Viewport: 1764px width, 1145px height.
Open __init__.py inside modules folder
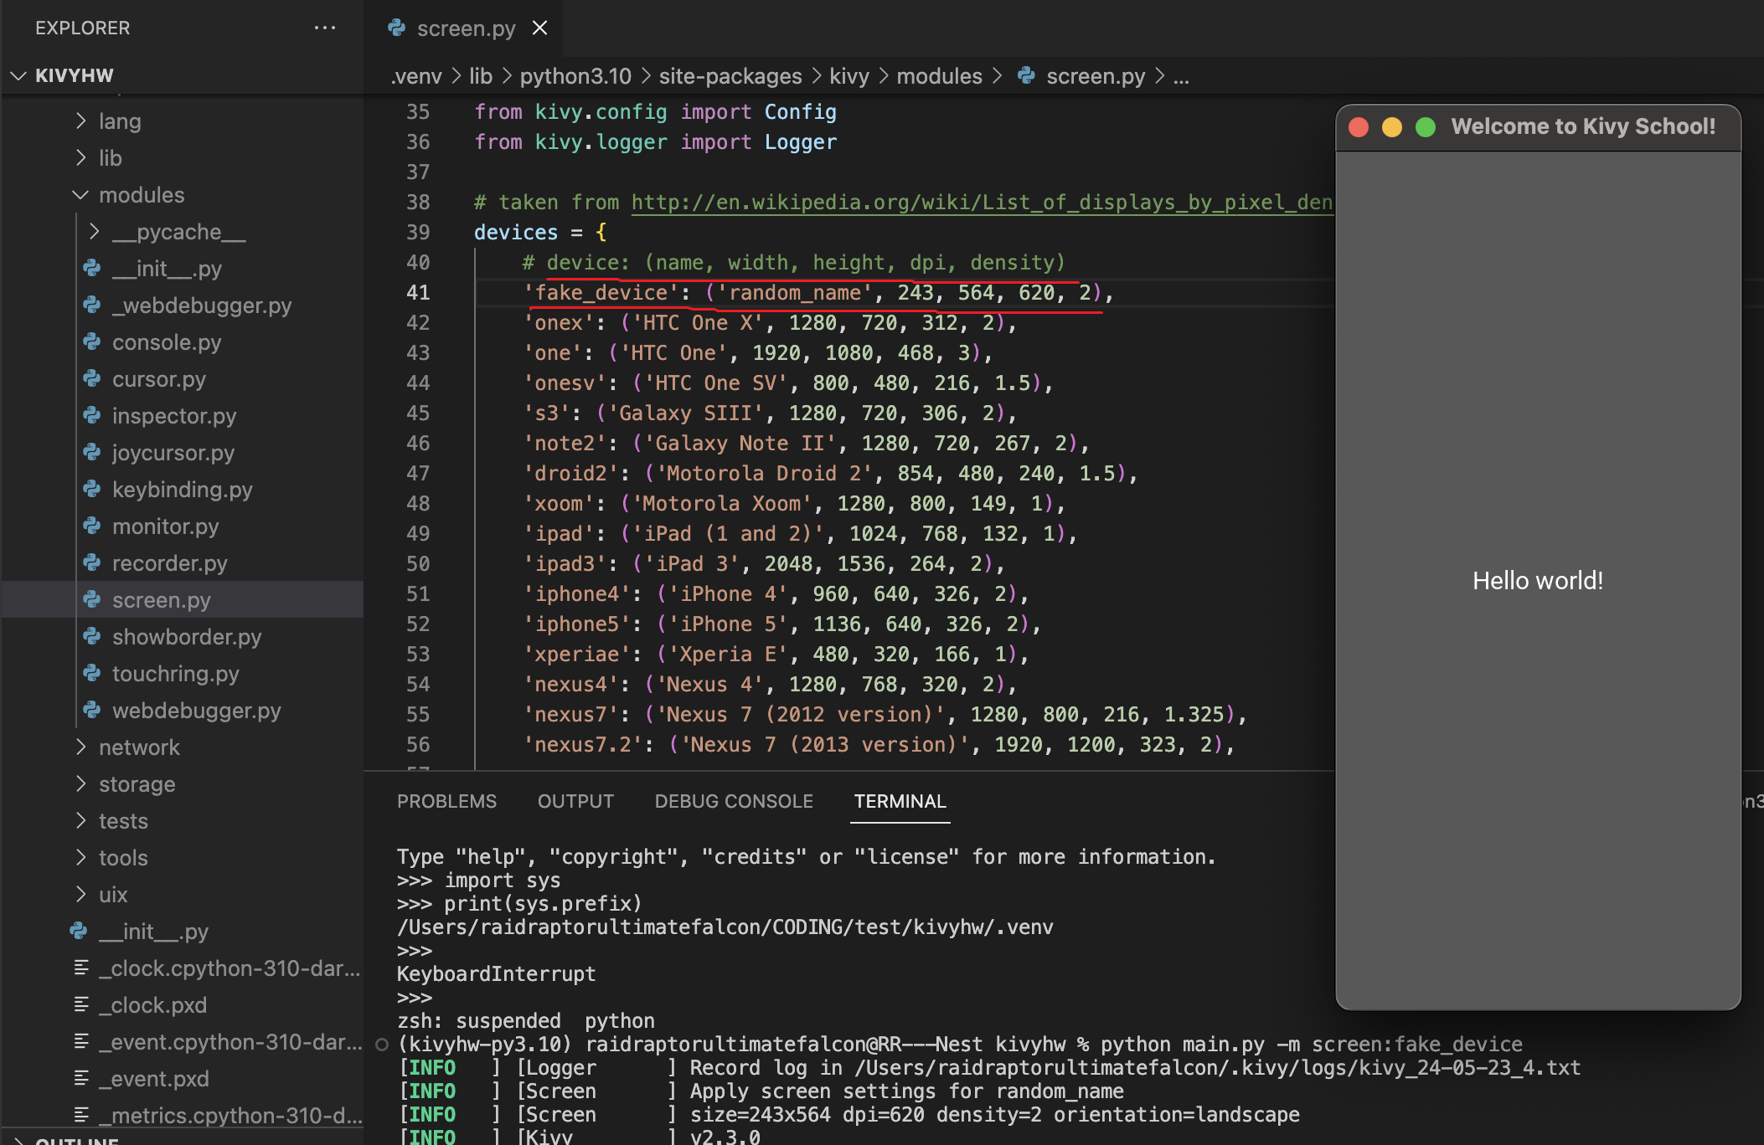tap(167, 269)
